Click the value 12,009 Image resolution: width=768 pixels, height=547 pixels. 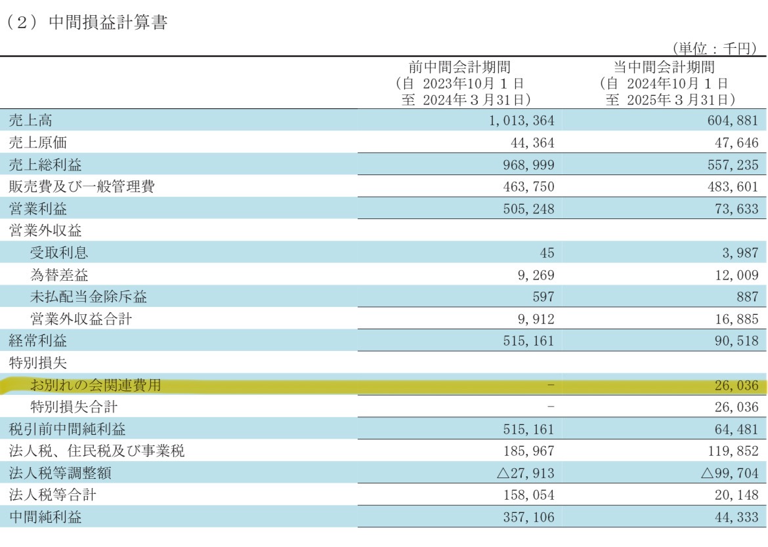pyautogui.click(x=736, y=275)
